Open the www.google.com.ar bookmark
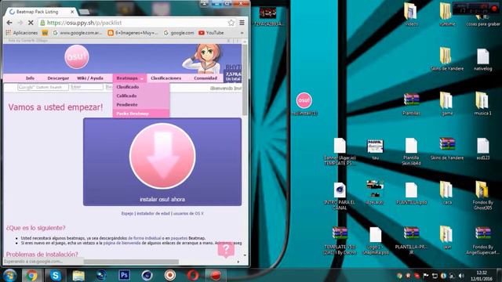This screenshot has height=282, width=502. 77,33
